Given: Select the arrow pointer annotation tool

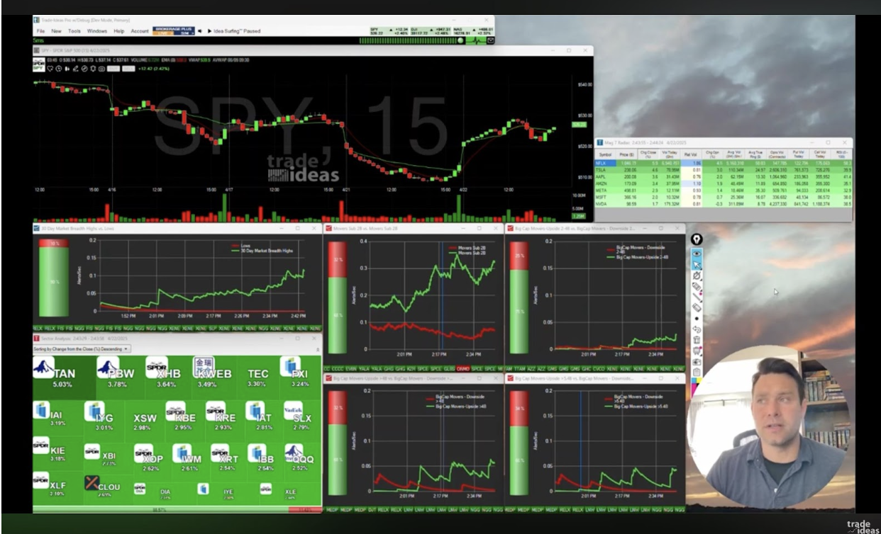Looking at the screenshot, I should 697,264.
